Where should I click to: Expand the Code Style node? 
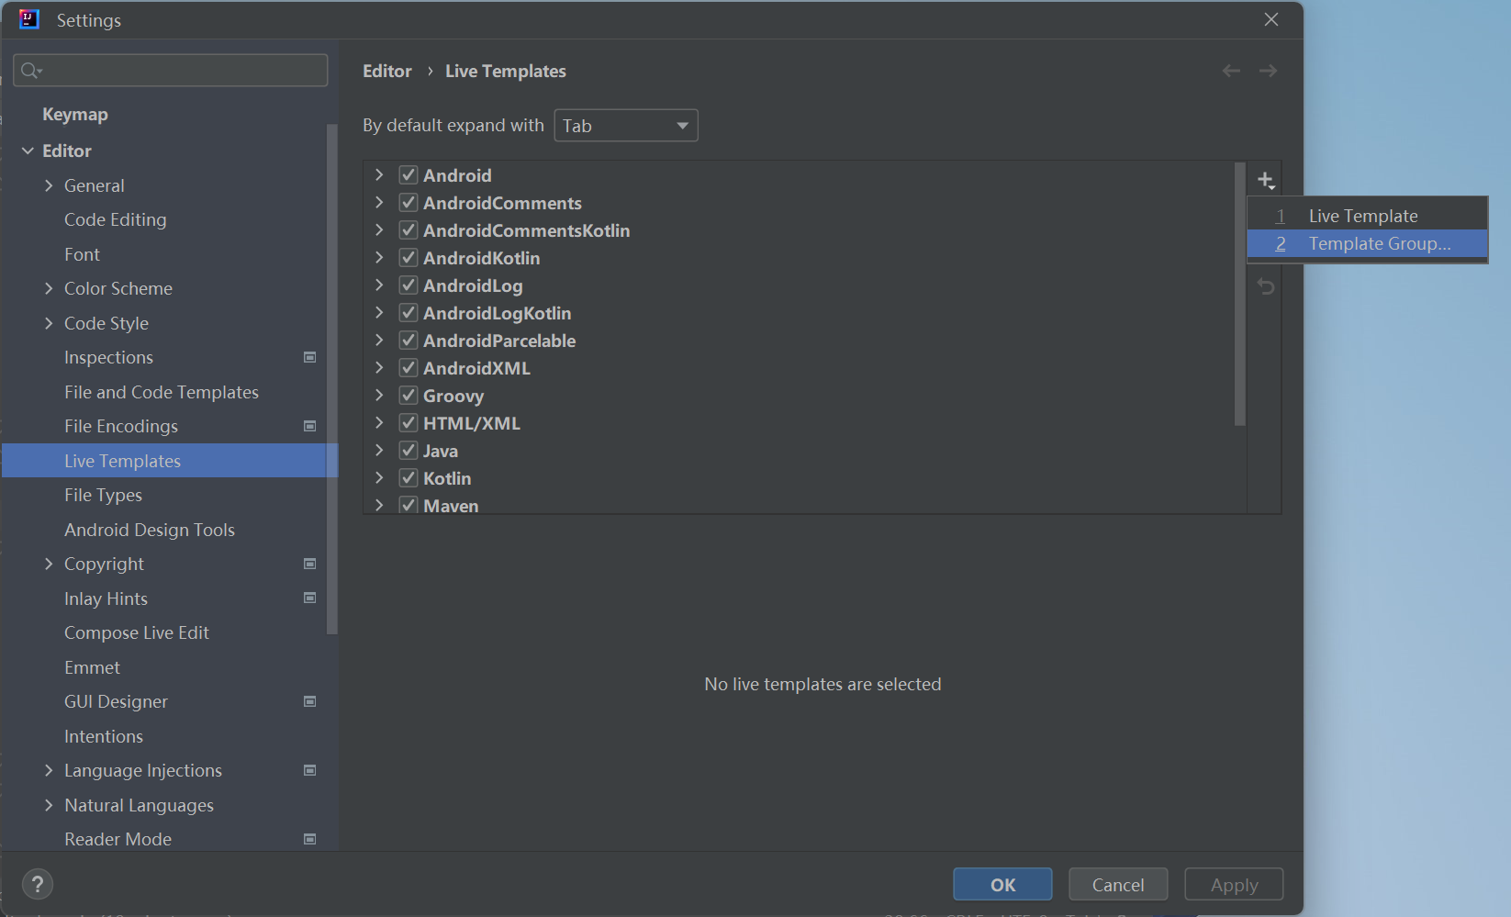point(49,323)
